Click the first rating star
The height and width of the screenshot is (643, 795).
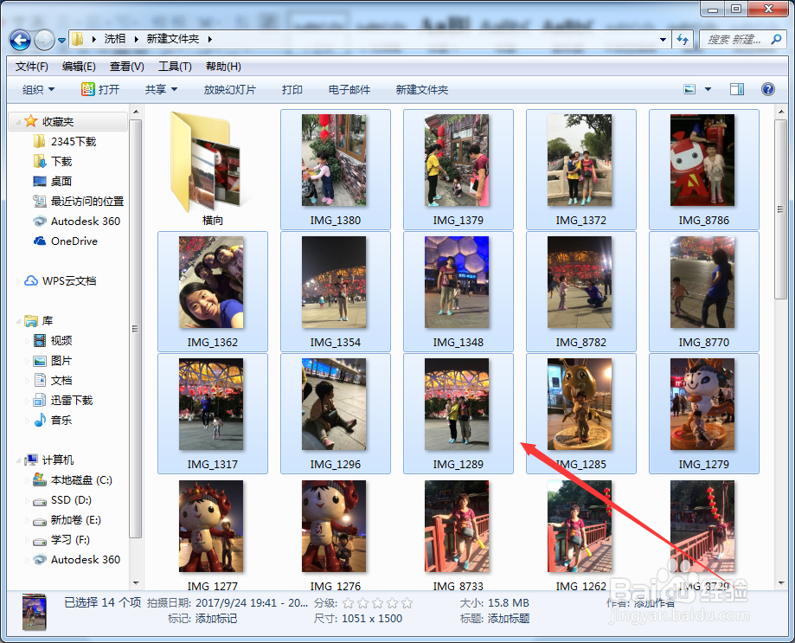(348, 603)
